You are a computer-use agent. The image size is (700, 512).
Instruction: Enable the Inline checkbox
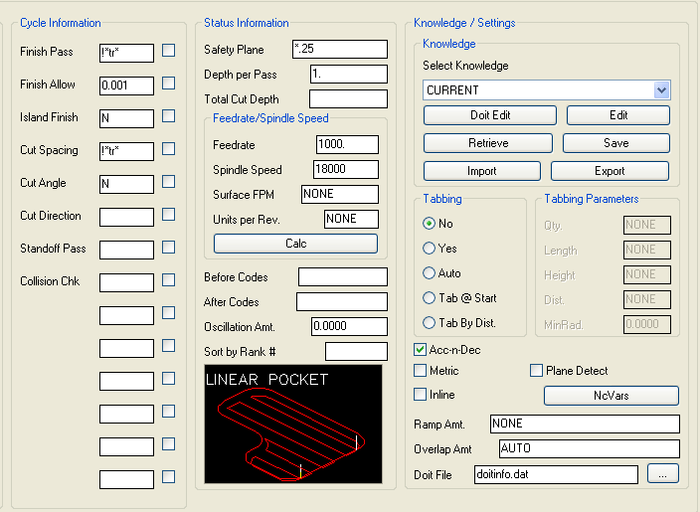(x=420, y=395)
